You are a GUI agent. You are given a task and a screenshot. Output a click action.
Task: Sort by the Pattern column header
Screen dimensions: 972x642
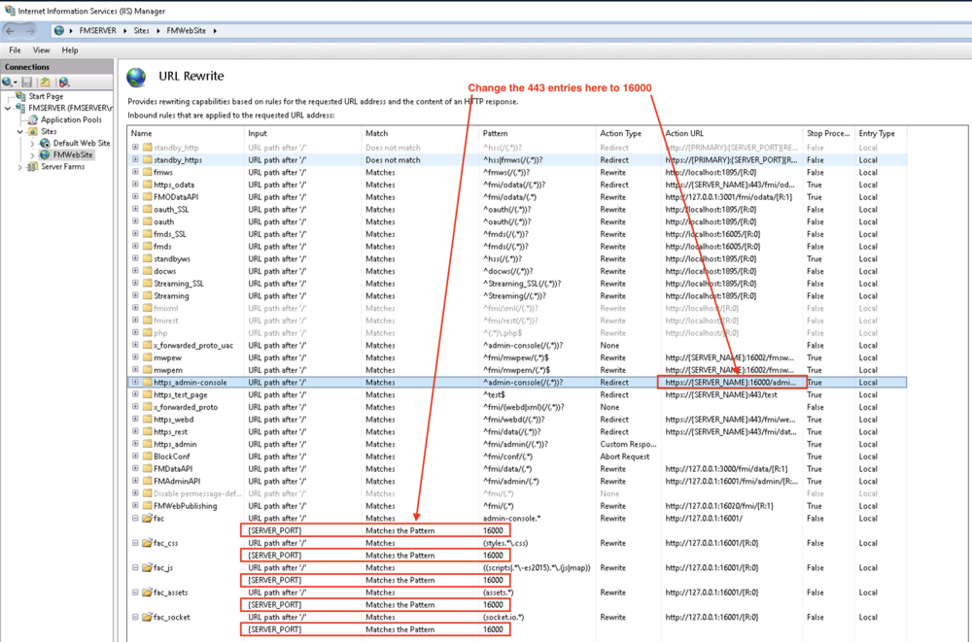coord(495,133)
